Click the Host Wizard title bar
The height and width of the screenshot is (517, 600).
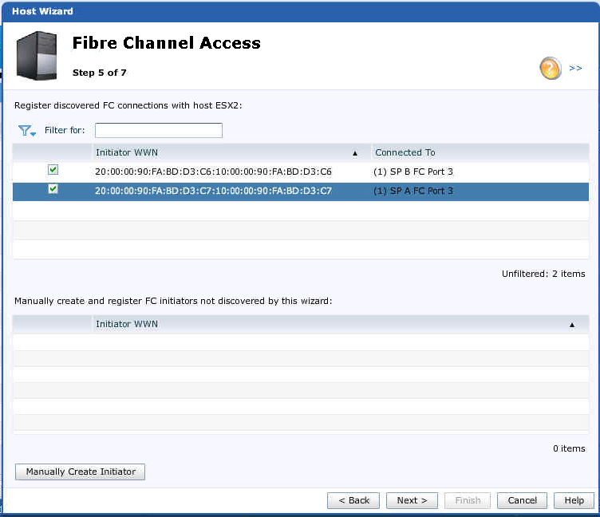pos(300,11)
